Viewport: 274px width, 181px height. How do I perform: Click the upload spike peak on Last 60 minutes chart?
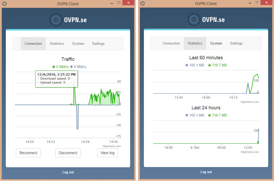248,84
